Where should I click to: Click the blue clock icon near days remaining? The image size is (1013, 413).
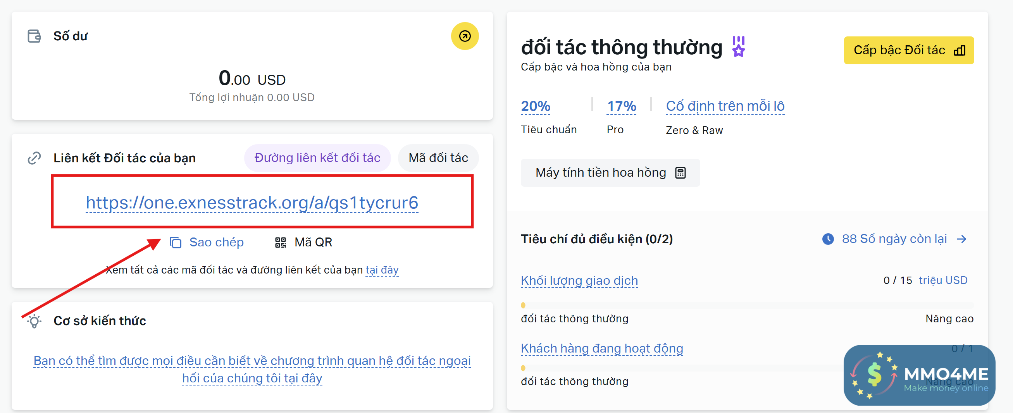(828, 239)
